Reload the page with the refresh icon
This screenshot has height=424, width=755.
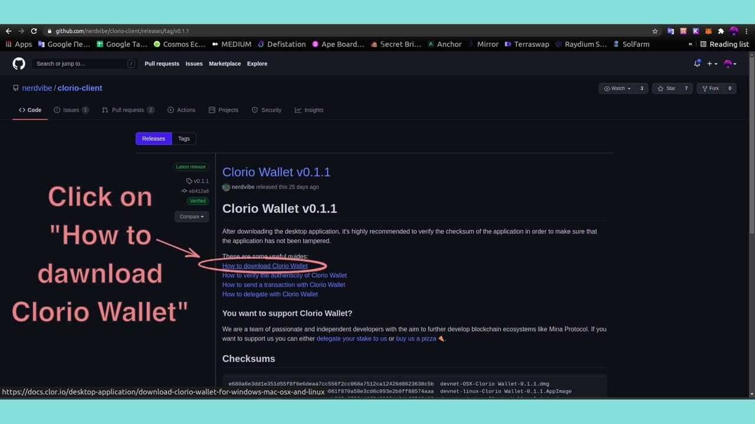point(34,31)
